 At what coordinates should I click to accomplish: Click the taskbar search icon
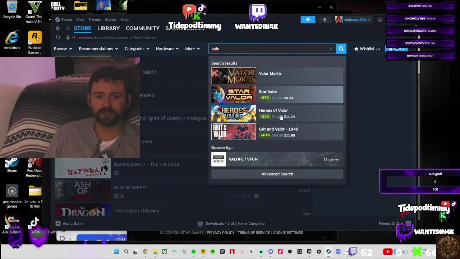(x=126, y=252)
